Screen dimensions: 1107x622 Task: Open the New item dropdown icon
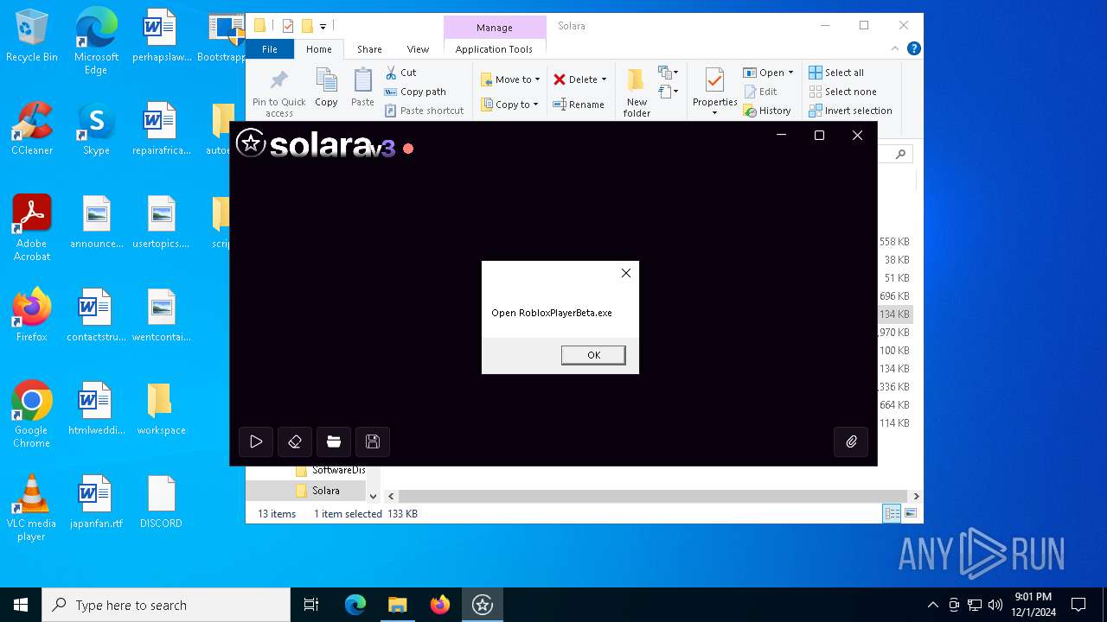coord(669,73)
